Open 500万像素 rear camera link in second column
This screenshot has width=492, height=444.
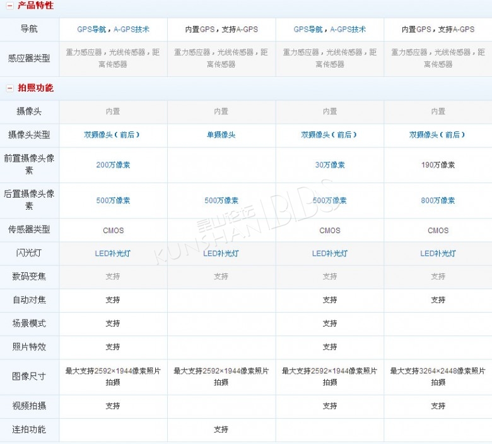pyautogui.click(x=221, y=200)
